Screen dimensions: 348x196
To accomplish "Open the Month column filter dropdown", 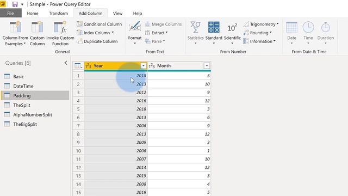I will click(207, 66).
